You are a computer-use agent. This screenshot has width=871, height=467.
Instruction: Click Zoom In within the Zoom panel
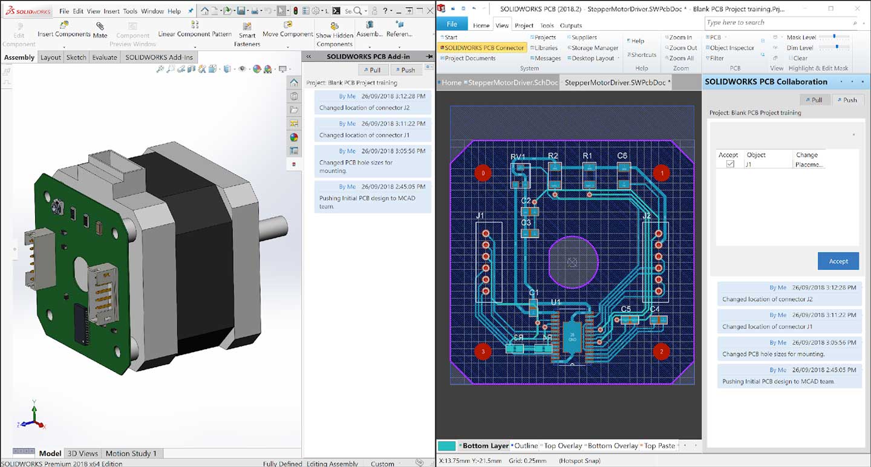coord(682,37)
